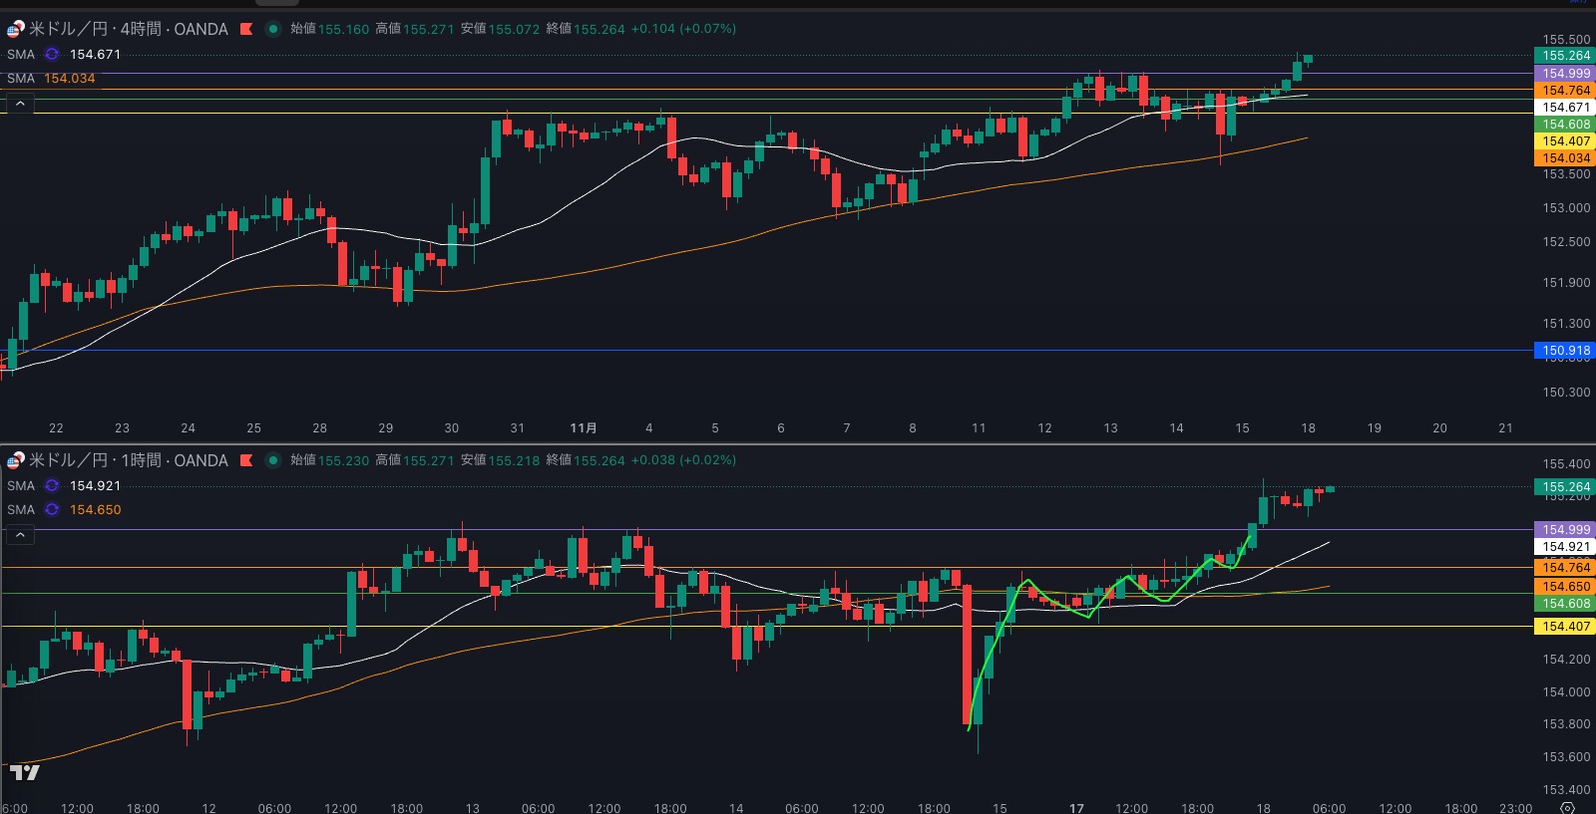The image size is (1596, 814).
Task: Click refresh icon beside SMA 154.650
Action: 52,510
